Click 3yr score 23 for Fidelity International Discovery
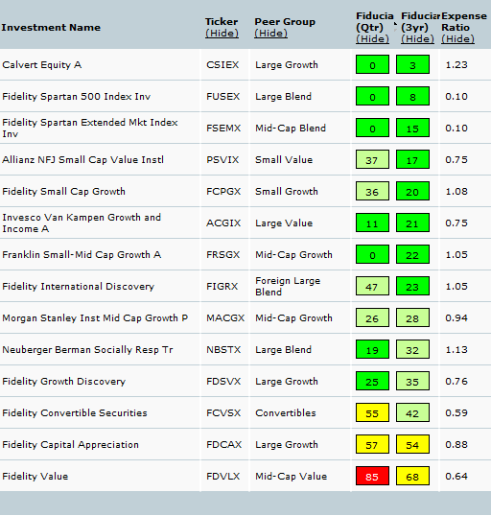Viewport: 491px width, 516px height. [x=412, y=286]
